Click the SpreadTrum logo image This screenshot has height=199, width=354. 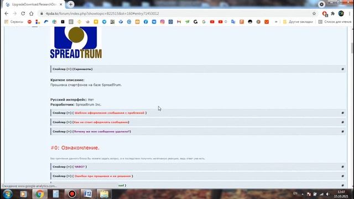76,43
